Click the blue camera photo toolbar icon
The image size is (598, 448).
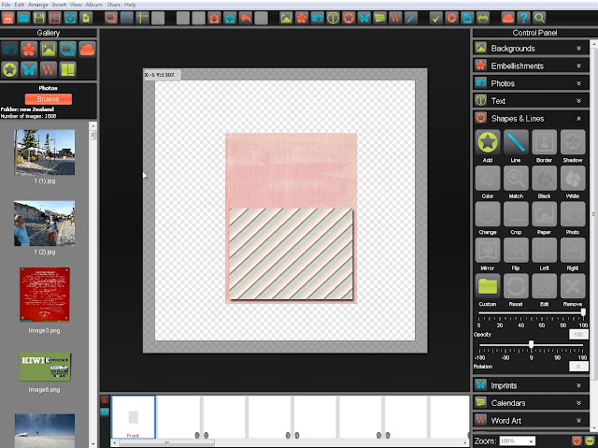pyautogui.click(x=318, y=18)
